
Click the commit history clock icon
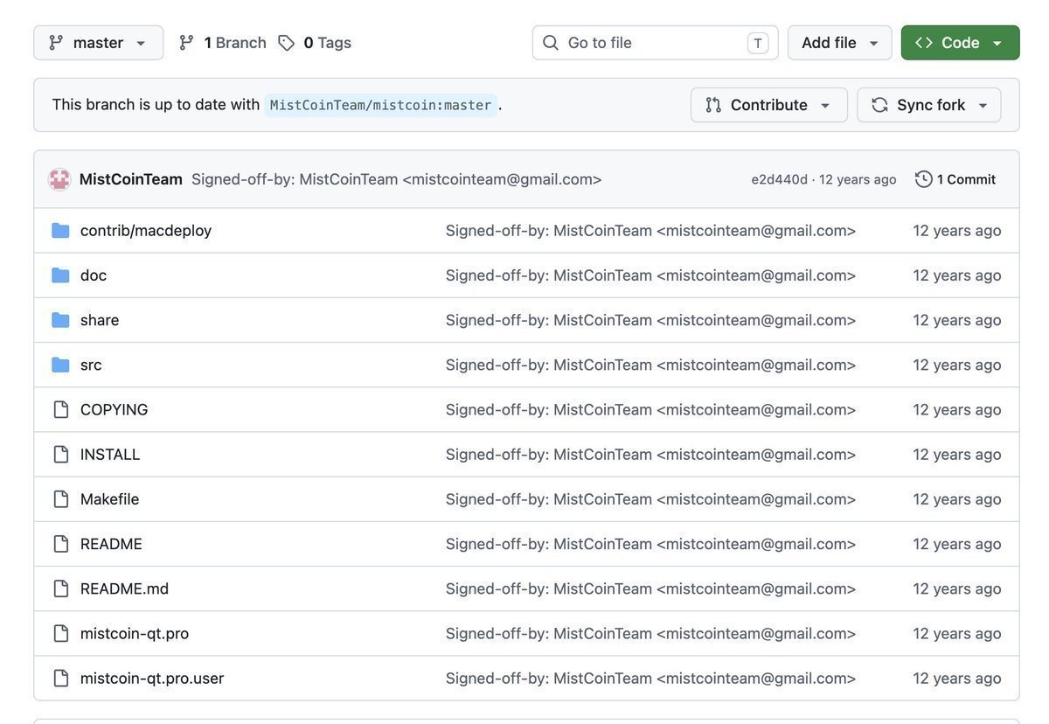click(924, 179)
